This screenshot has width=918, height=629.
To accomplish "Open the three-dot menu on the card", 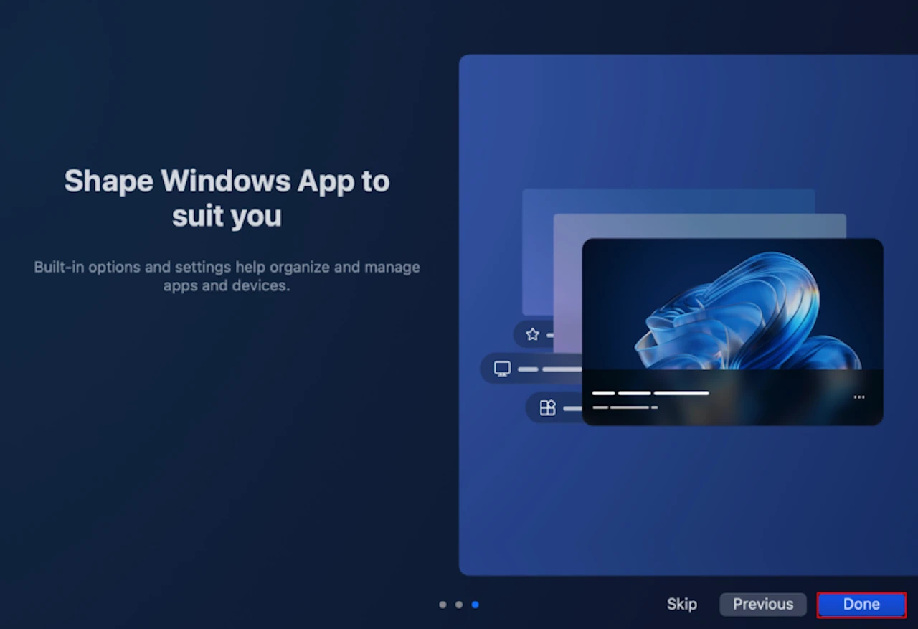I will pos(859,397).
